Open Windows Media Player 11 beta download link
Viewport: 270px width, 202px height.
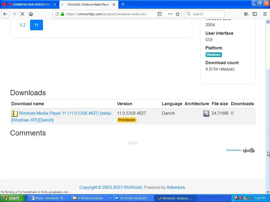coord(61,117)
